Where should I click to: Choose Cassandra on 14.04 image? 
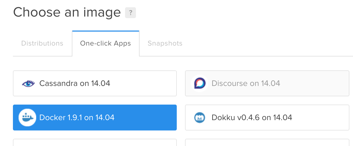(95, 83)
